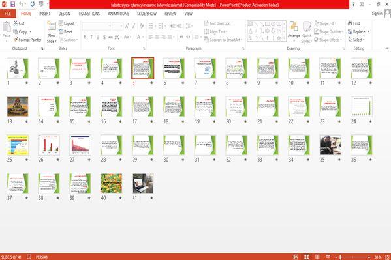This screenshot has width=391, height=260.
Task: Toggle Italic formatting
Action: (91, 37)
